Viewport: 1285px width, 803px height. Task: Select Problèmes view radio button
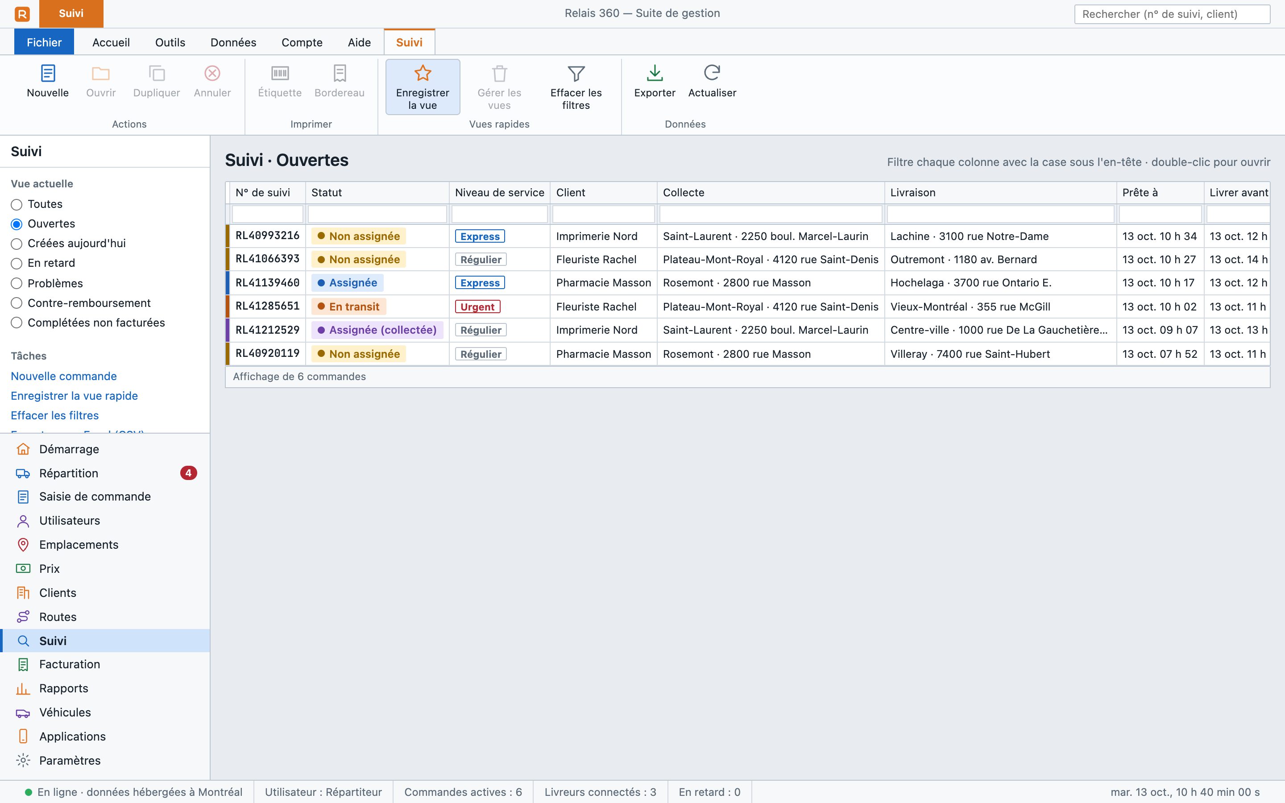tap(17, 284)
